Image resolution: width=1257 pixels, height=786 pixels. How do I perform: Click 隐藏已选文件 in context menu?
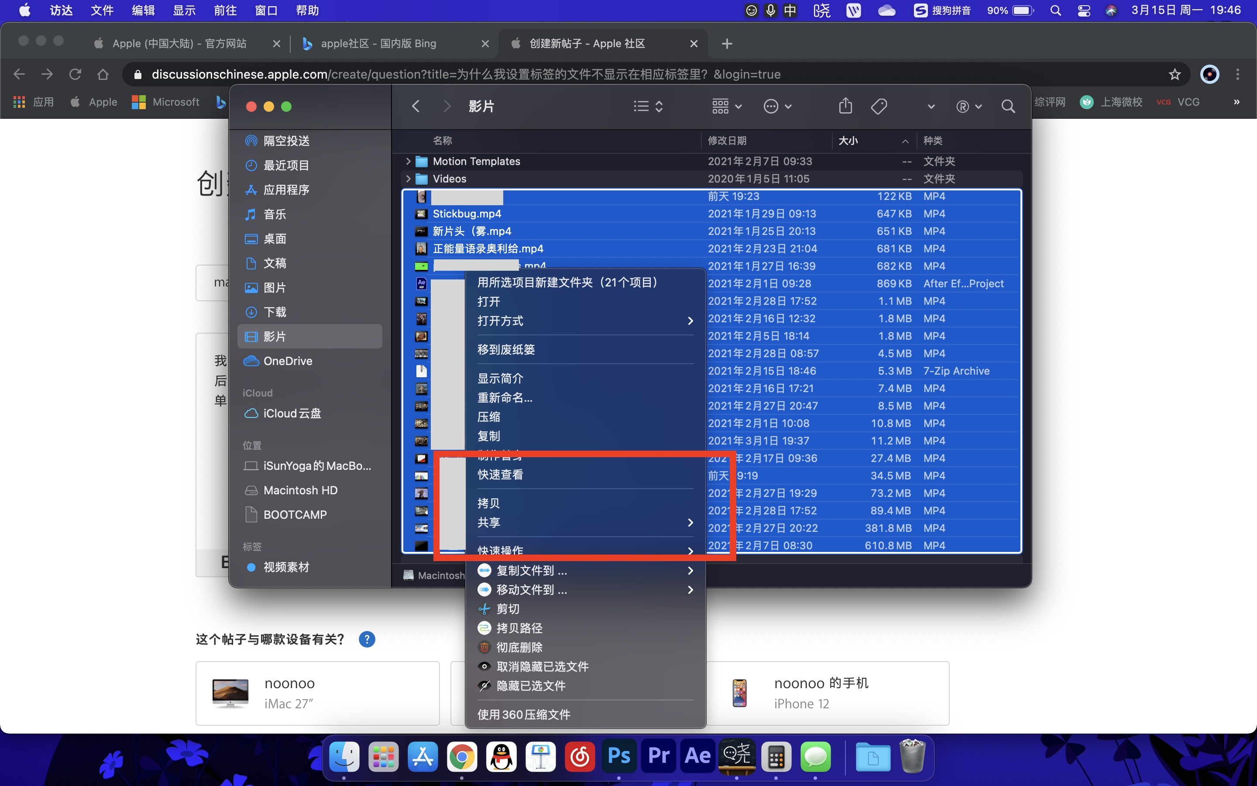(530, 686)
